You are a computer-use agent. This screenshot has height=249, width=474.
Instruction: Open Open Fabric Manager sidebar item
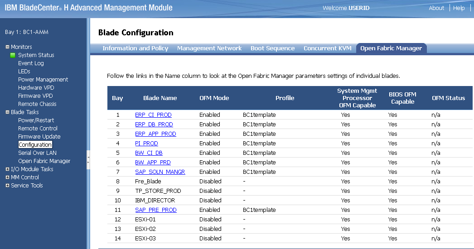coord(44,161)
